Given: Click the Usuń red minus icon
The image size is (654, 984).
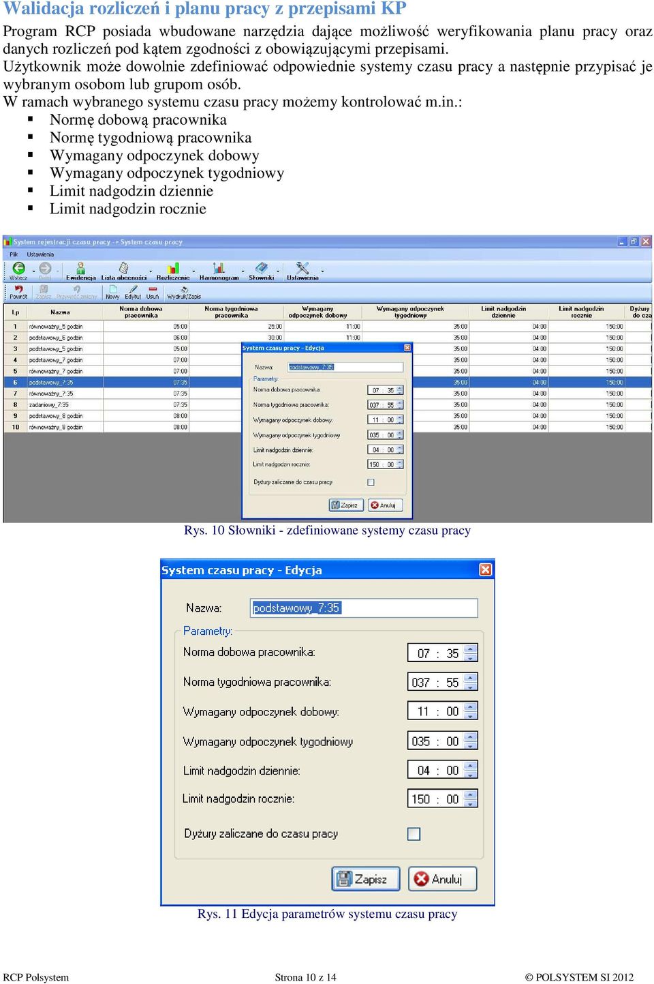Looking at the screenshot, I should click(x=153, y=289).
